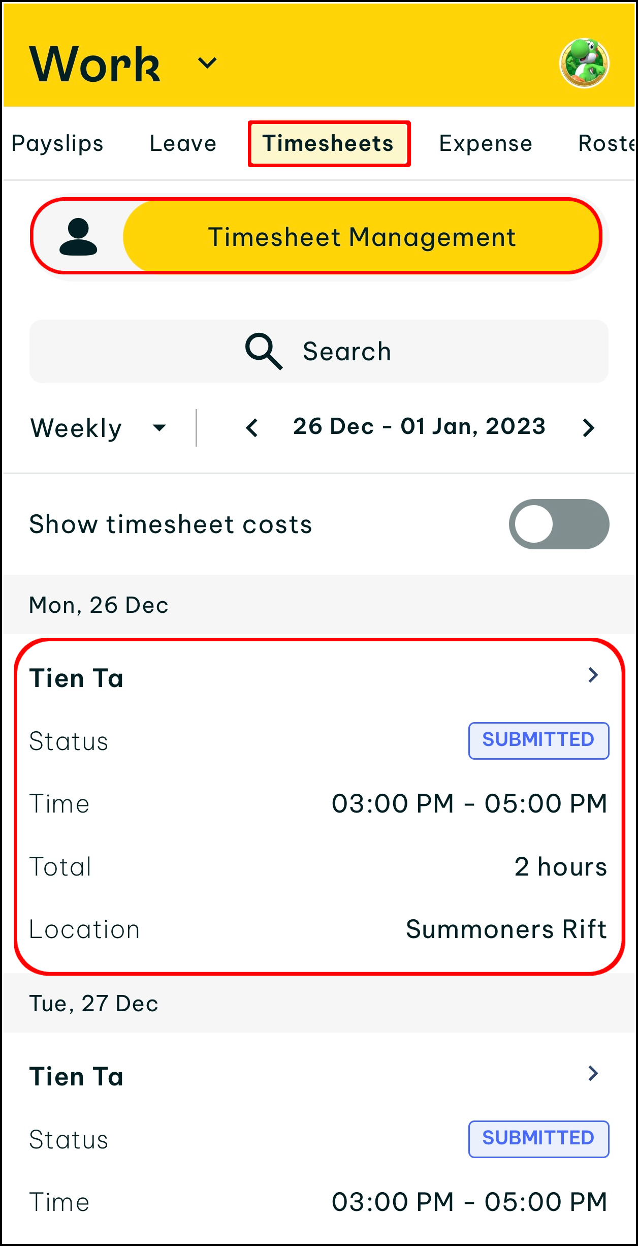Open Tien Ta's Mon 26 Dec timesheet chevron
638x1246 pixels.
593,675
